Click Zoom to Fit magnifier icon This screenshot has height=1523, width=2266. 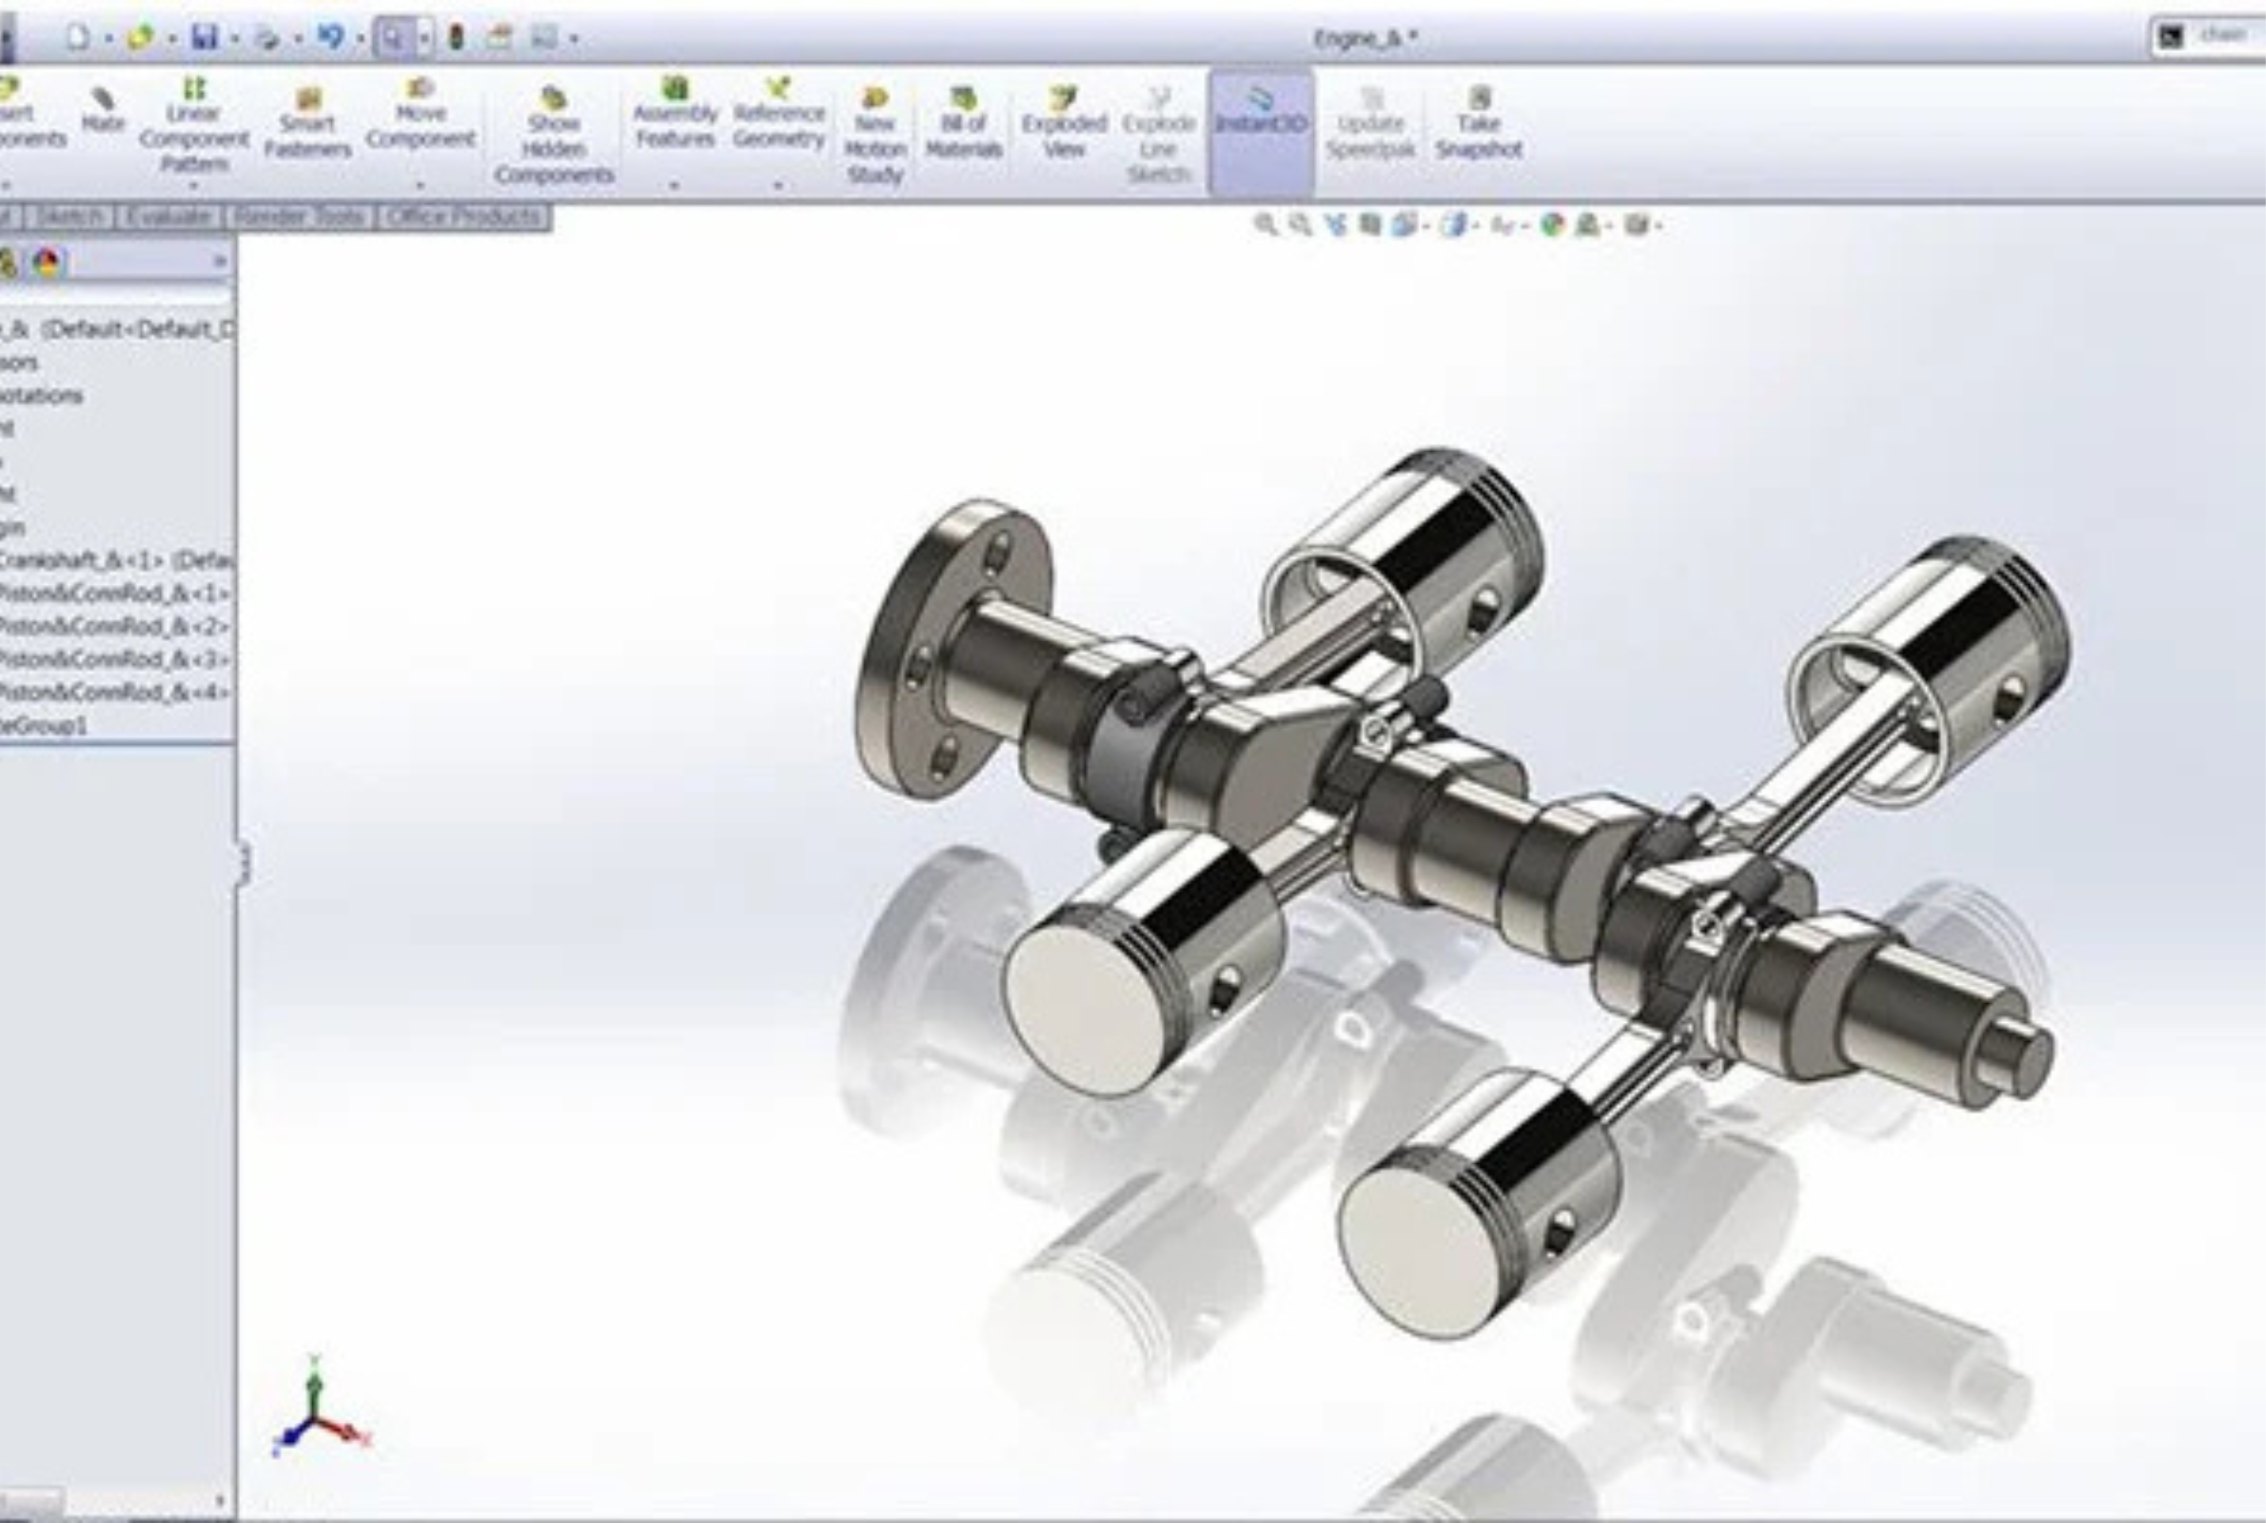(x=1264, y=225)
